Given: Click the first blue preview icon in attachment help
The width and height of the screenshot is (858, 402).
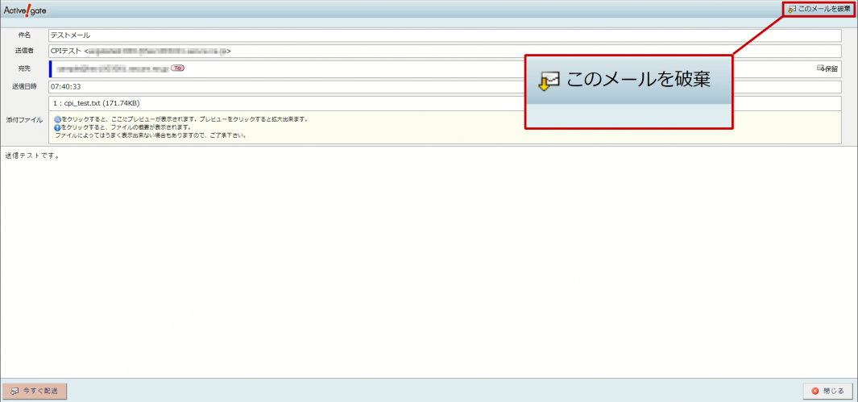Looking at the screenshot, I should 57,119.
